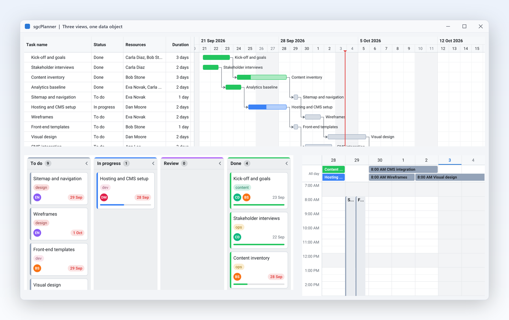Click the Review column count badge 0
Viewport: 509px width, 320px height.
pos(184,163)
